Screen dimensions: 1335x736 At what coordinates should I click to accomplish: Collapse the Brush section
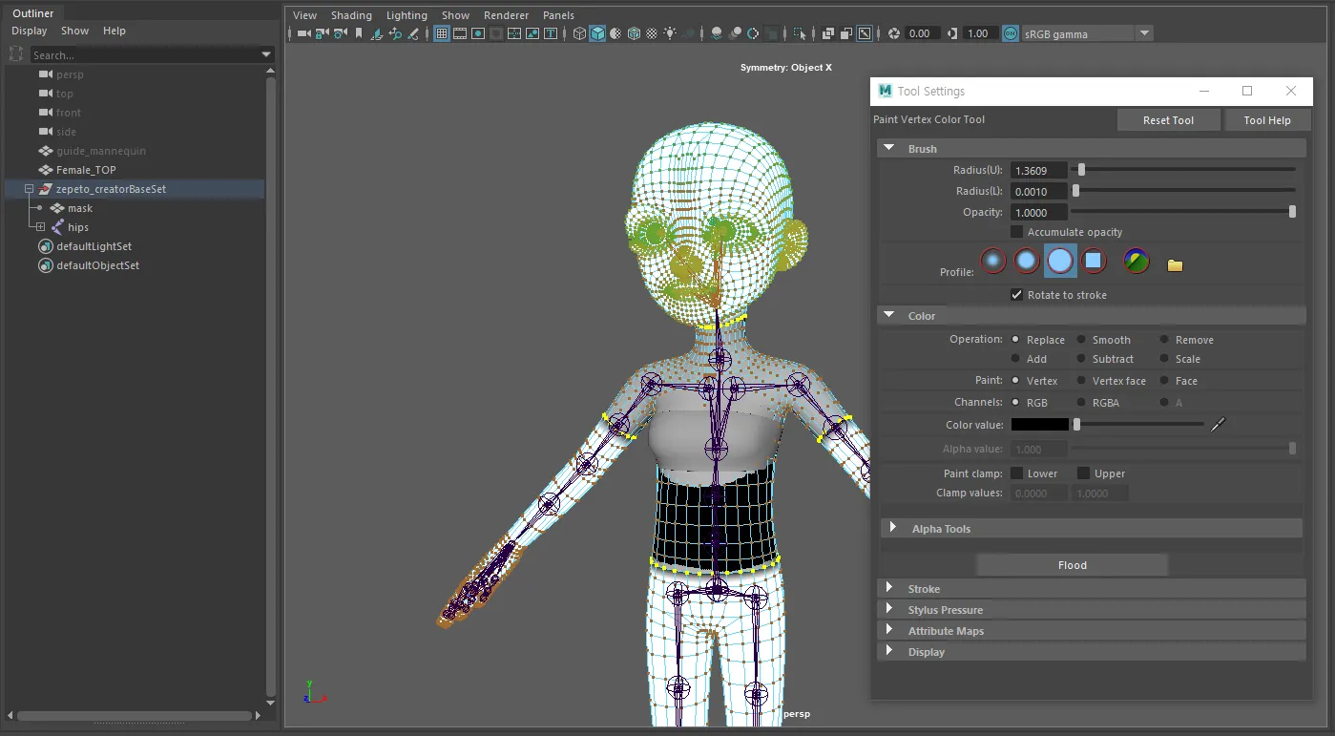[x=889, y=148]
